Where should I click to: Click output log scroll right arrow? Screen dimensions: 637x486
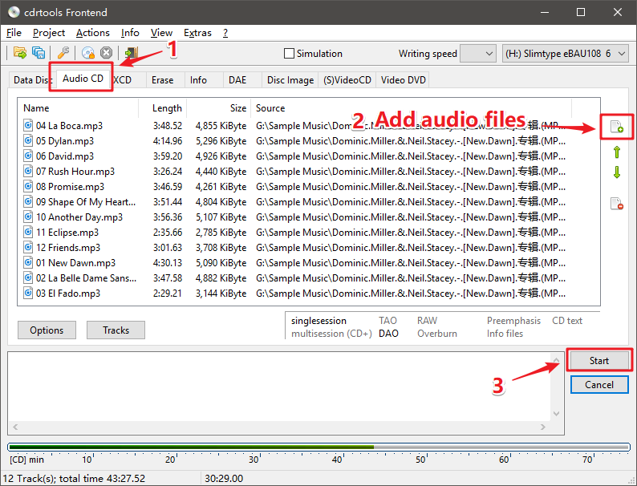[543, 427]
